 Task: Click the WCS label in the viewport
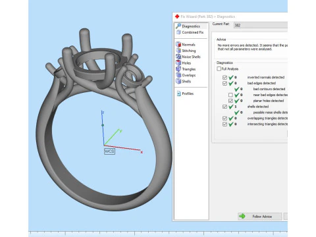coord(109,151)
